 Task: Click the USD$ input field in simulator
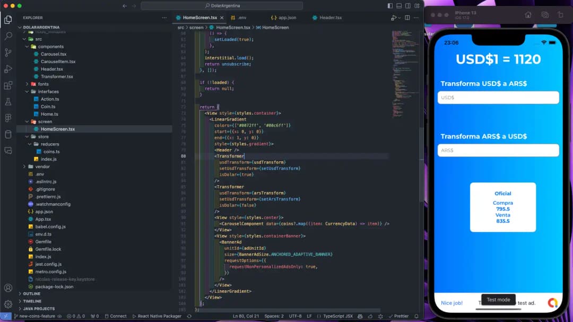[498, 98]
